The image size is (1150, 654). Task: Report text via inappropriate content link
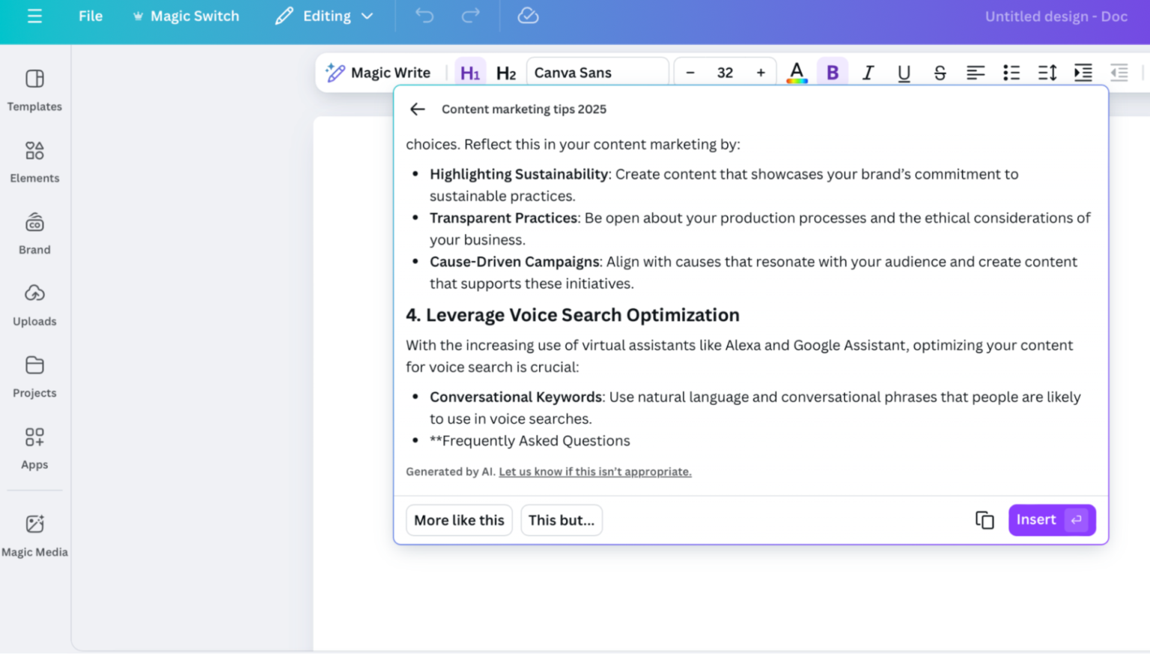pyautogui.click(x=594, y=471)
